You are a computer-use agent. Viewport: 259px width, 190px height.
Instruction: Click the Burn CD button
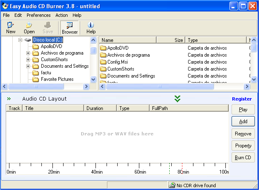[243, 158]
